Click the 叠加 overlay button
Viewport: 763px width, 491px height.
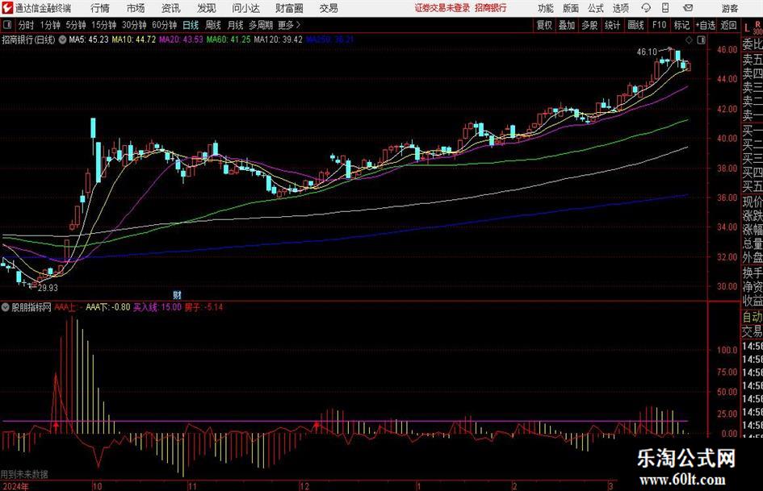[x=567, y=25]
